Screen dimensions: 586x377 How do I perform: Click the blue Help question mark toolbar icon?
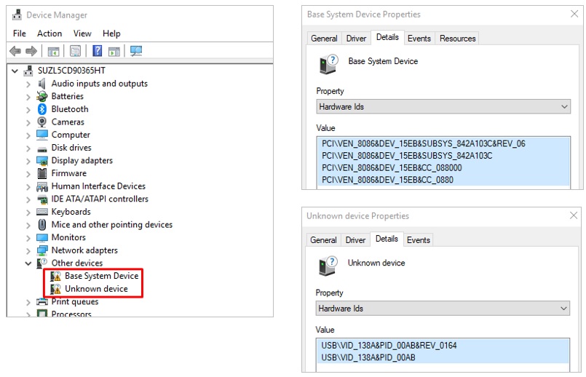[x=97, y=51]
